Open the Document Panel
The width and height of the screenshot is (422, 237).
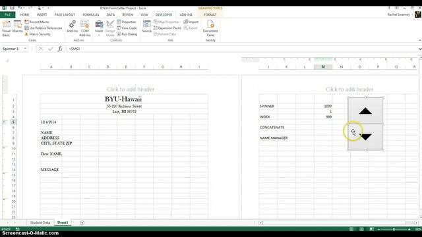pos(210,28)
